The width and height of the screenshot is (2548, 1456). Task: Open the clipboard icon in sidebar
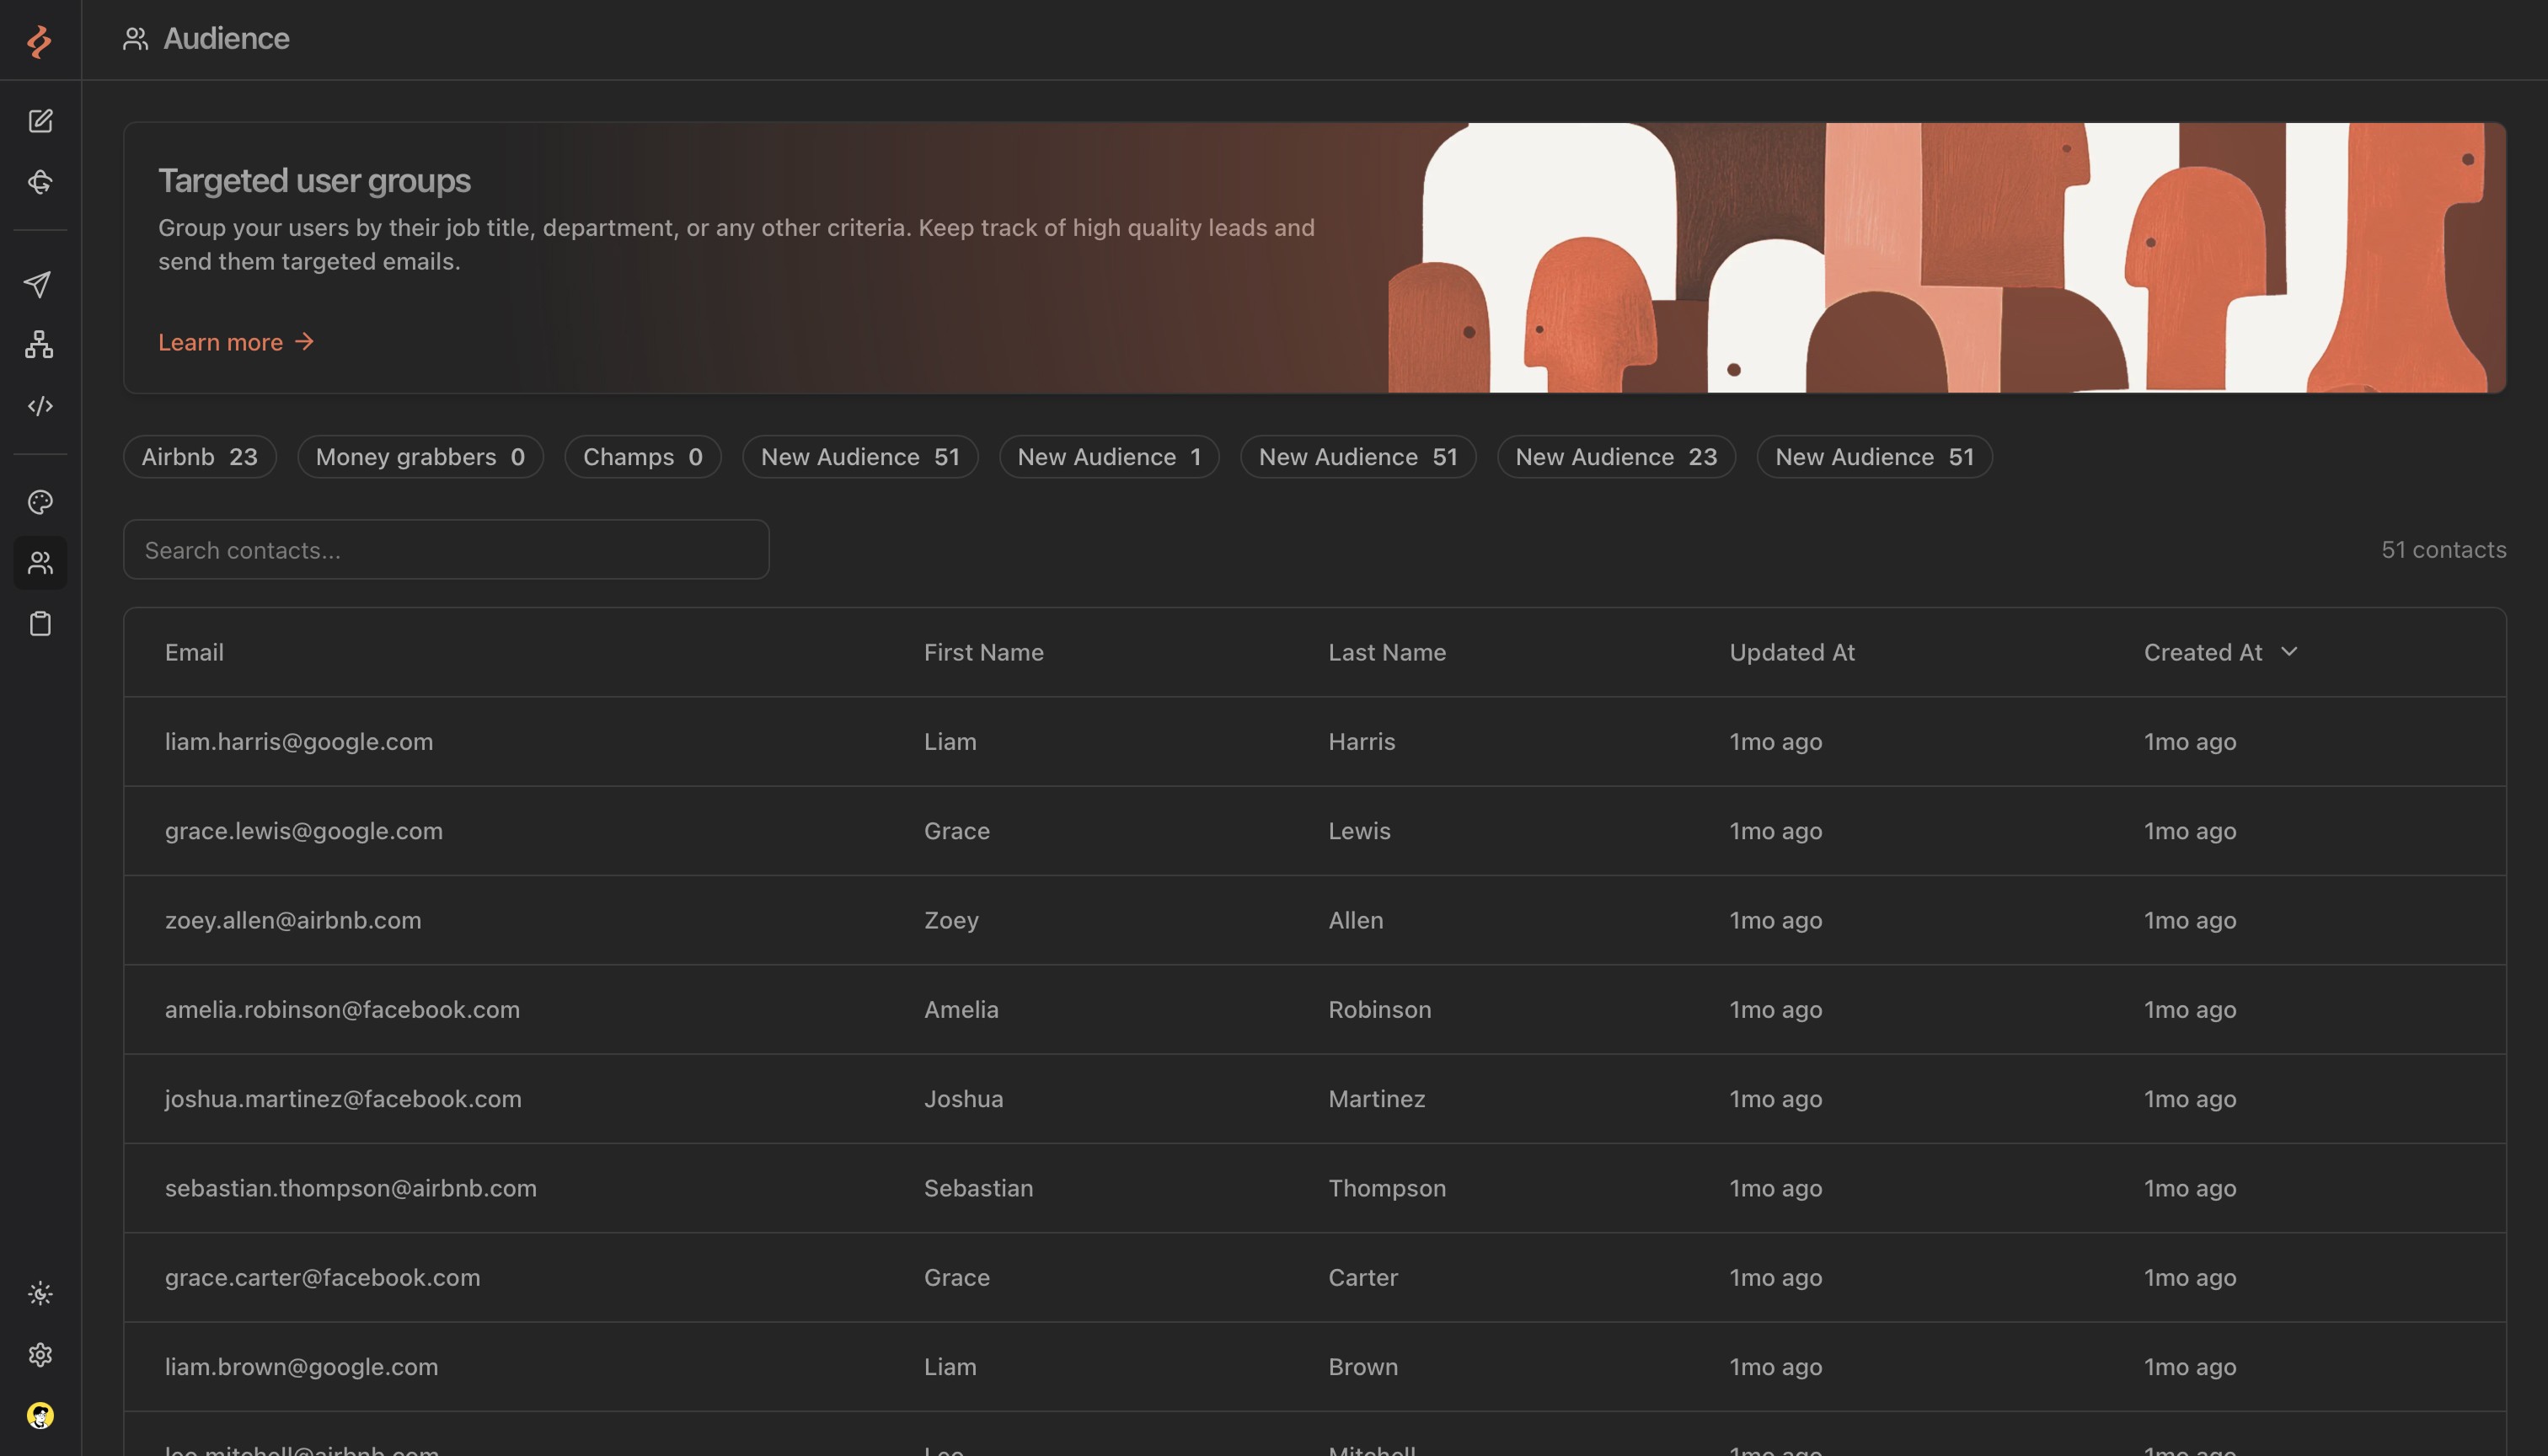(x=40, y=624)
